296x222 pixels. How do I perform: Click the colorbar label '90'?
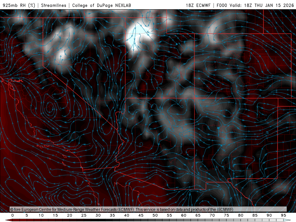[269, 215]
